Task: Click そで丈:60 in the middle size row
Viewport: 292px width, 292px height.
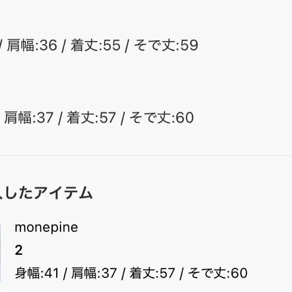Action: (x=161, y=118)
